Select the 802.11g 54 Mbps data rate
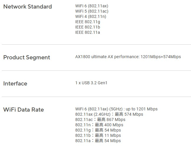 pos(98,130)
